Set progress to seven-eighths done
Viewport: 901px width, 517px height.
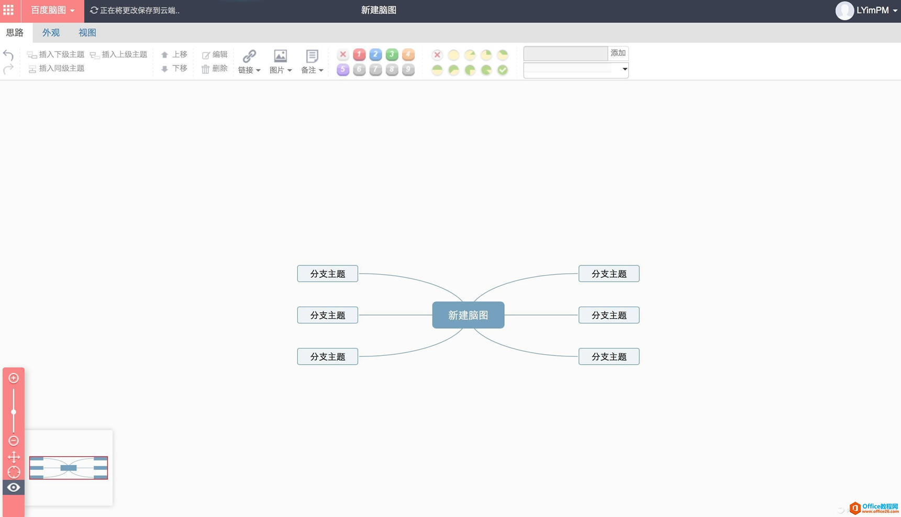pos(486,70)
